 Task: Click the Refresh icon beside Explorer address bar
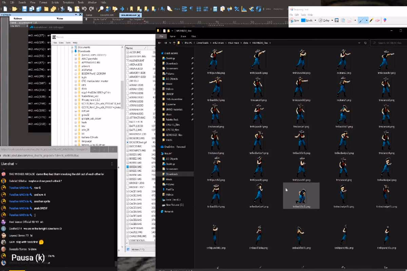point(365,43)
